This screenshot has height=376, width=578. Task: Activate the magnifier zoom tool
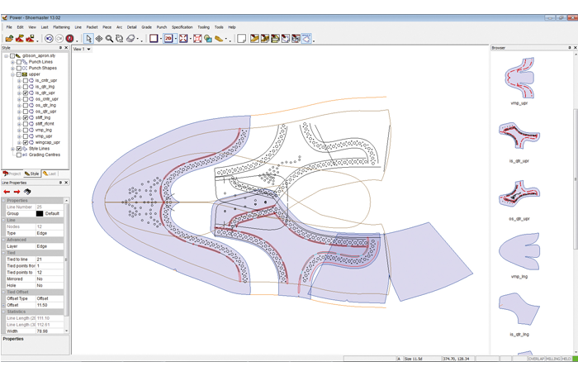[x=109, y=38]
